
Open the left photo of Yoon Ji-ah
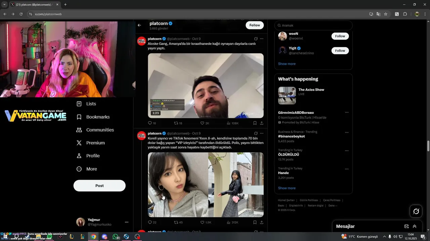178,185
